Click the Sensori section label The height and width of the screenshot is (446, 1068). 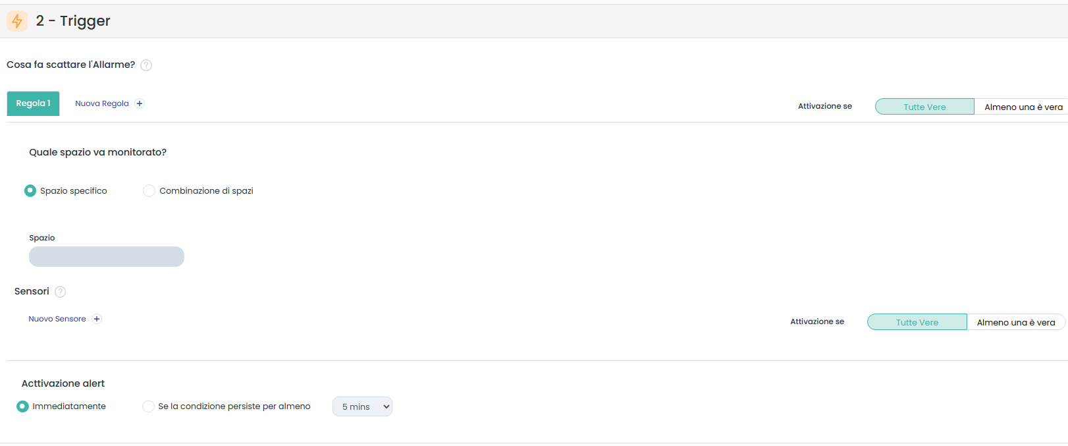point(32,291)
